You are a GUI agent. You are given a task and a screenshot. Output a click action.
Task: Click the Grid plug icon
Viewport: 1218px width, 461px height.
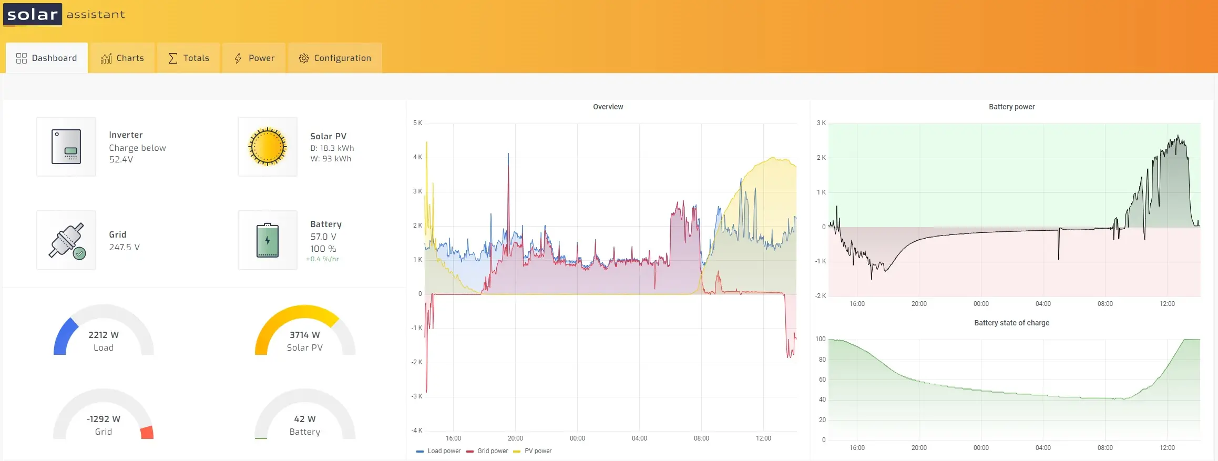66,241
